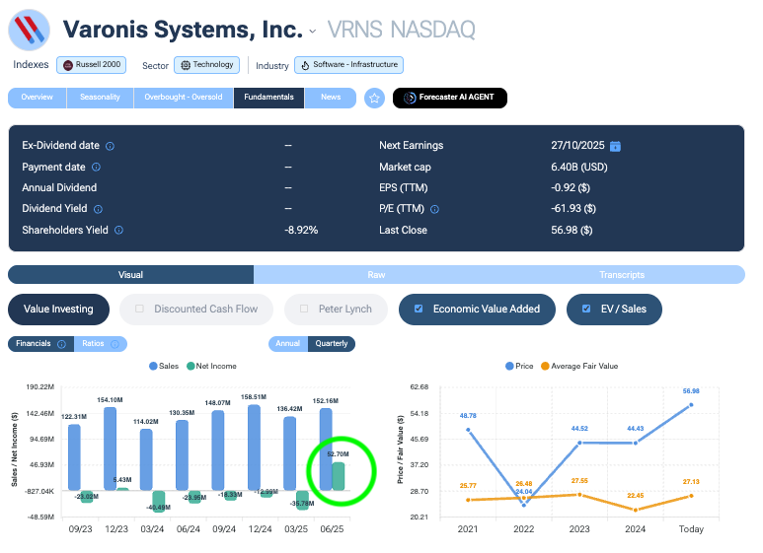Switch to the Raw view tab

click(x=376, y=275)
